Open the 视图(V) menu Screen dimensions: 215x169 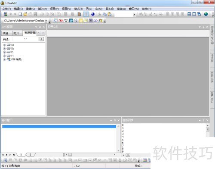point(67,9)
